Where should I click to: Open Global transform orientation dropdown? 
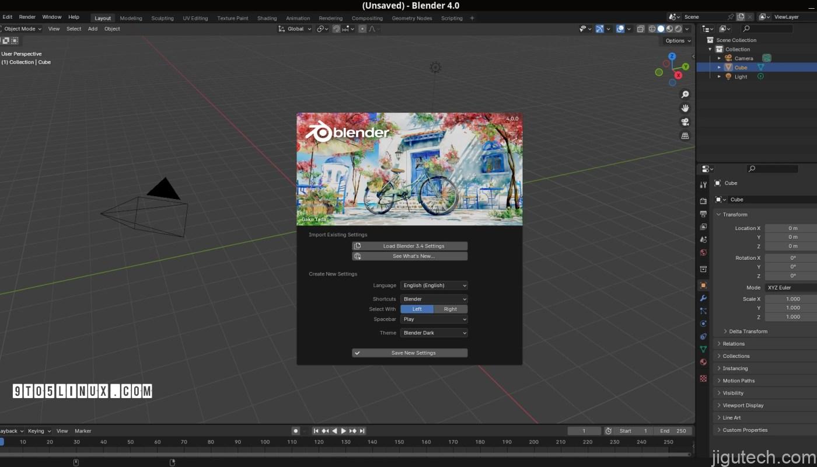coord(295,29)
